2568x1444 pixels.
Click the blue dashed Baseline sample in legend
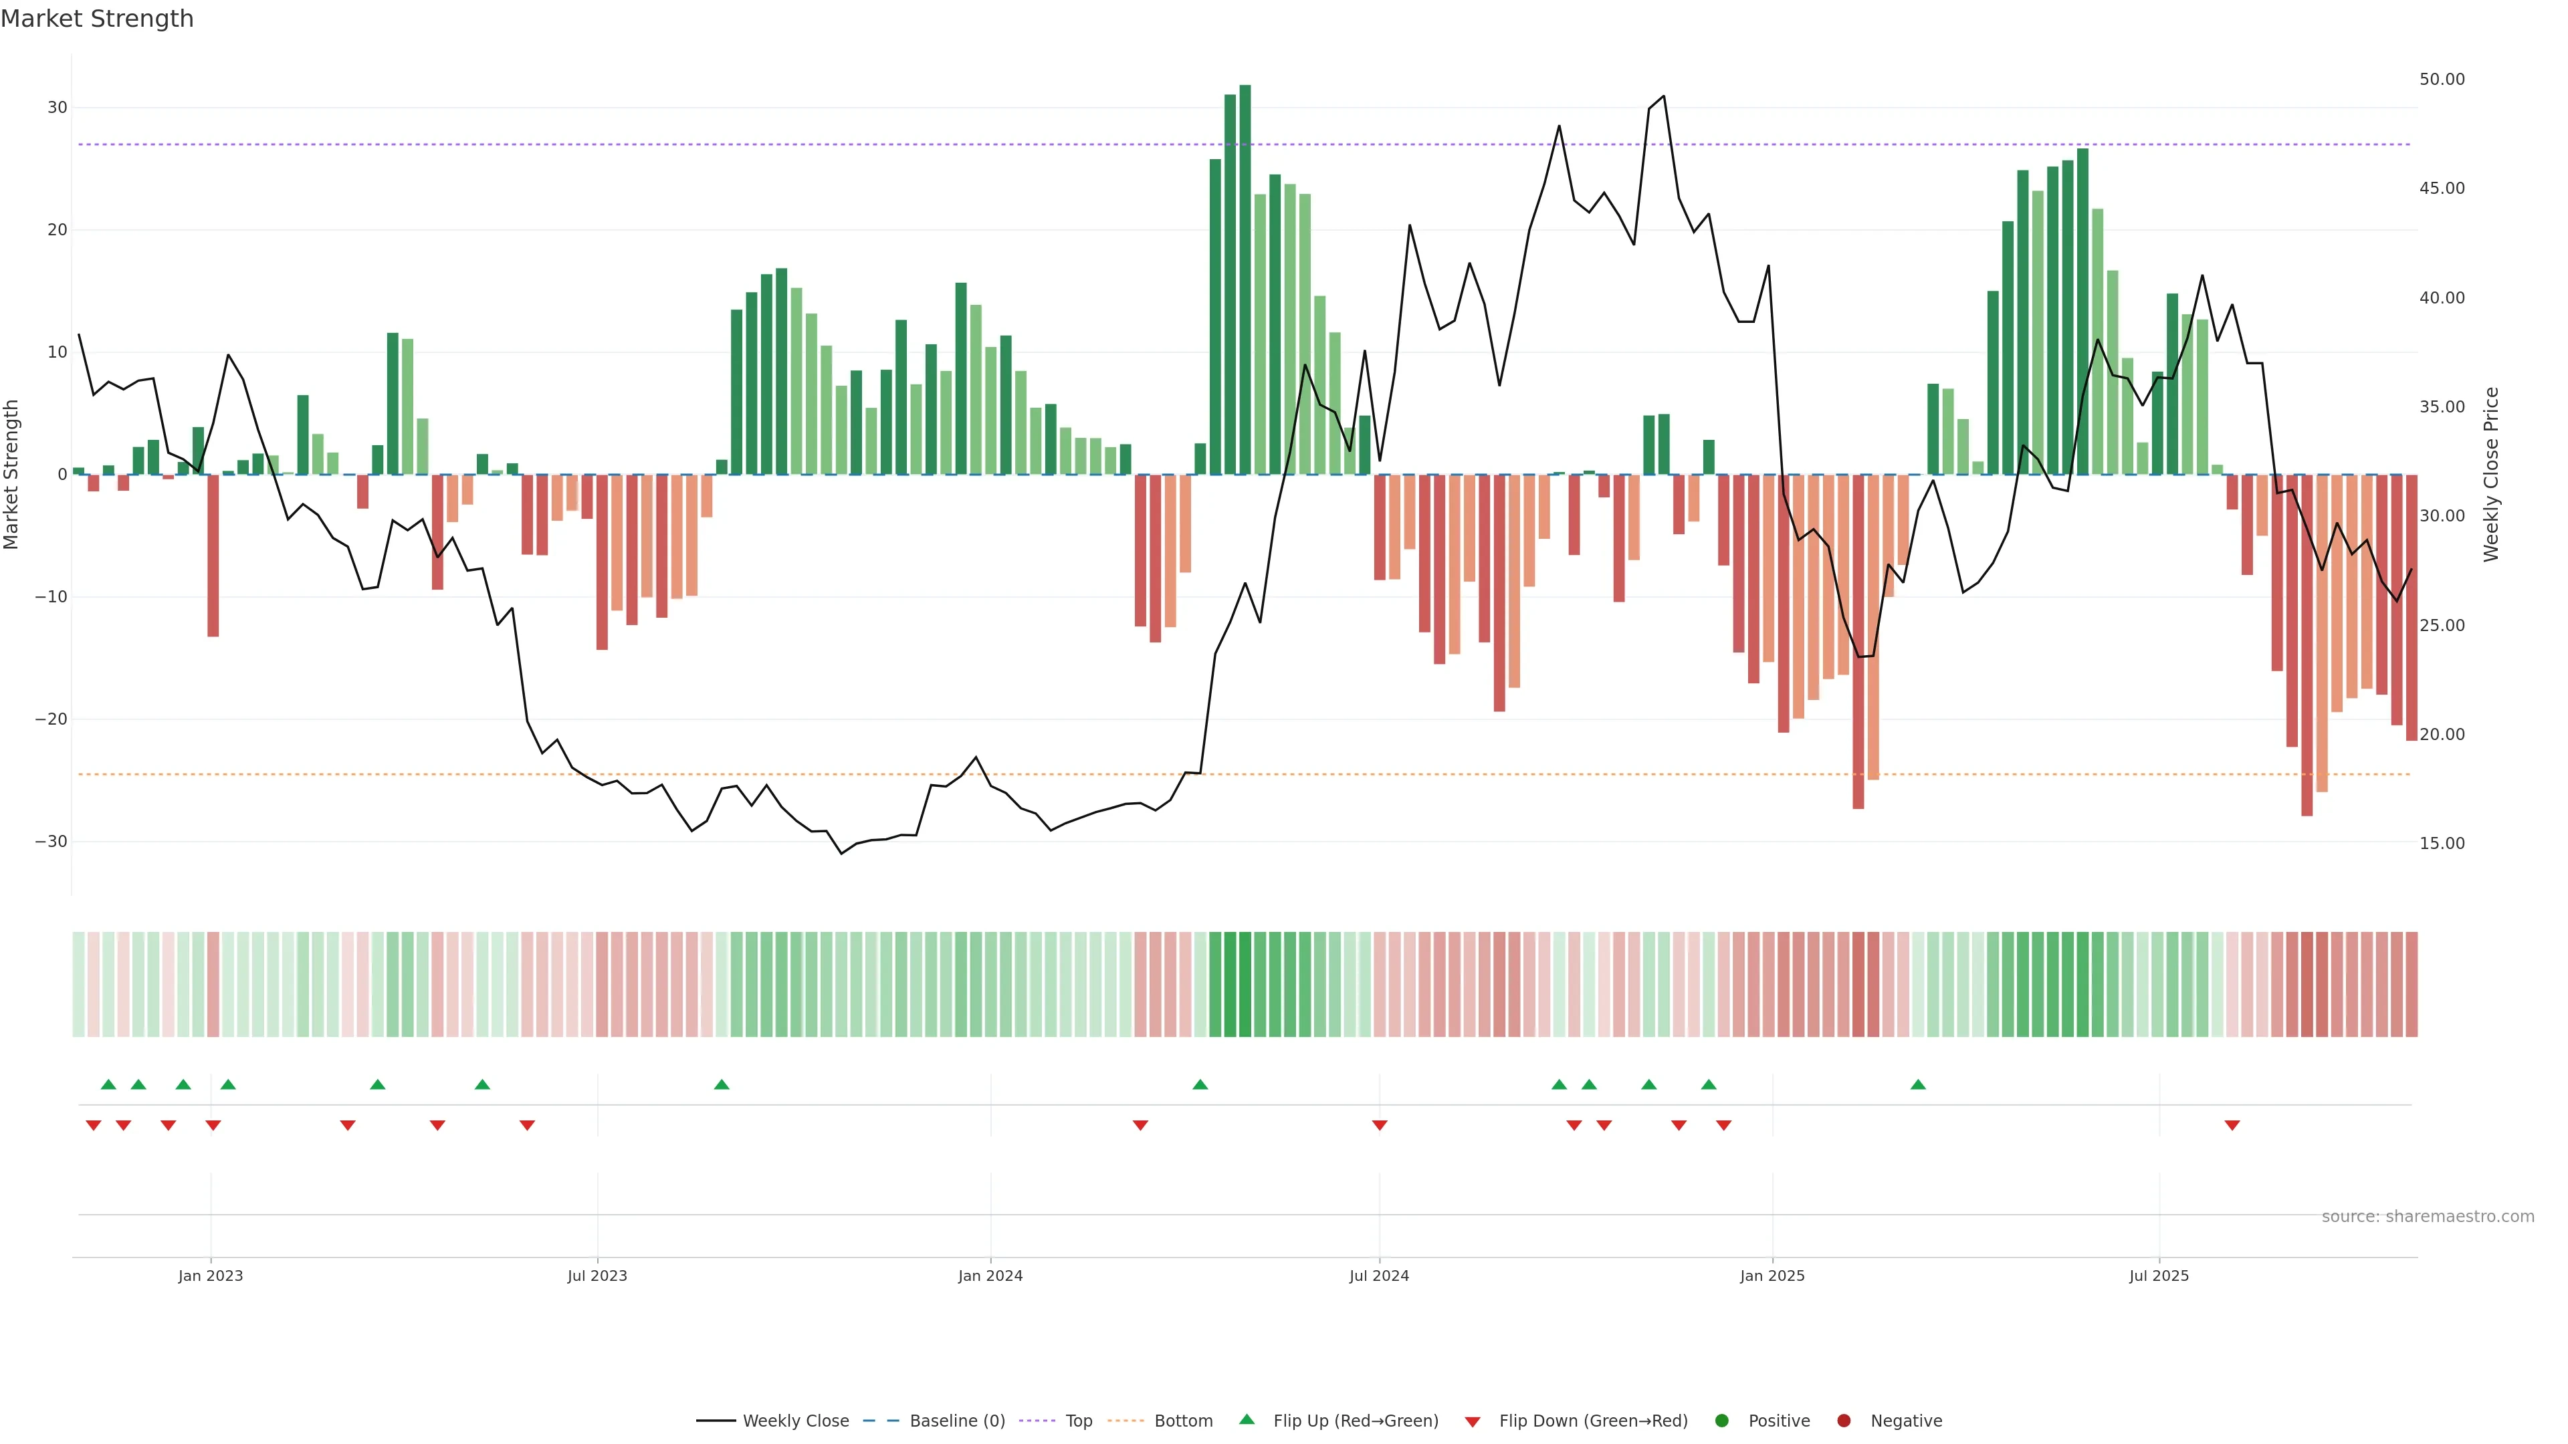tap(881, 1421)
